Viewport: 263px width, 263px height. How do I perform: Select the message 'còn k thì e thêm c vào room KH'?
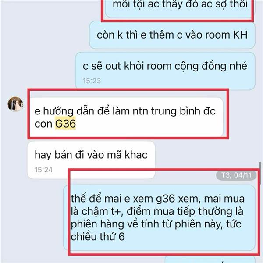pyautogui.click(x=172, y=35)
